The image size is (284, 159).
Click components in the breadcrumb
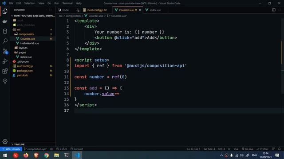point(73,16)
